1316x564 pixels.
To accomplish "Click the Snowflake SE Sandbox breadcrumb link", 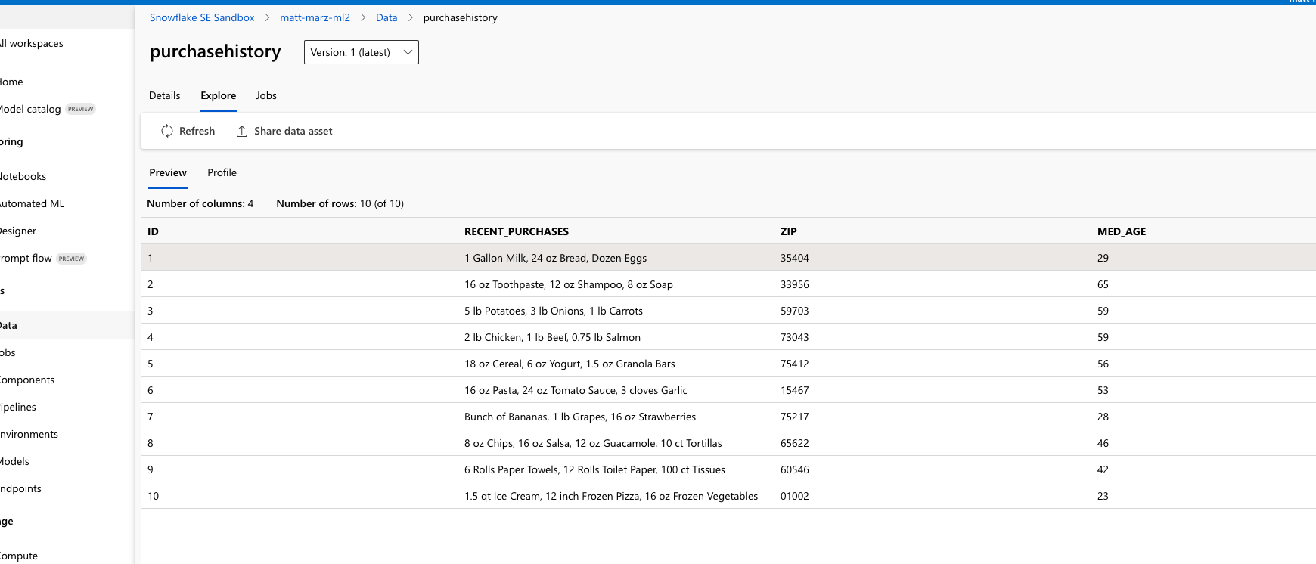I will point(202,18).
